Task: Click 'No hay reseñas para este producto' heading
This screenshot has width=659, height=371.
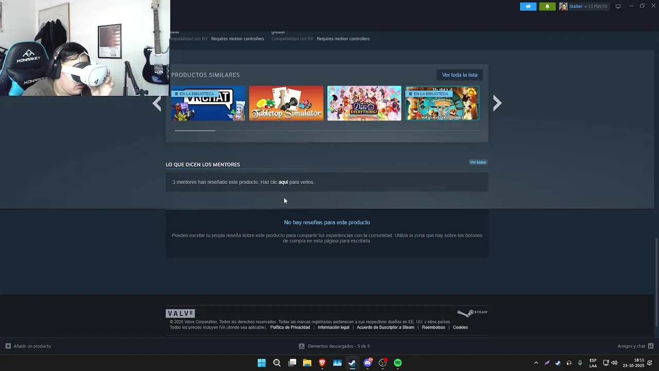Action: pos(327,223)
